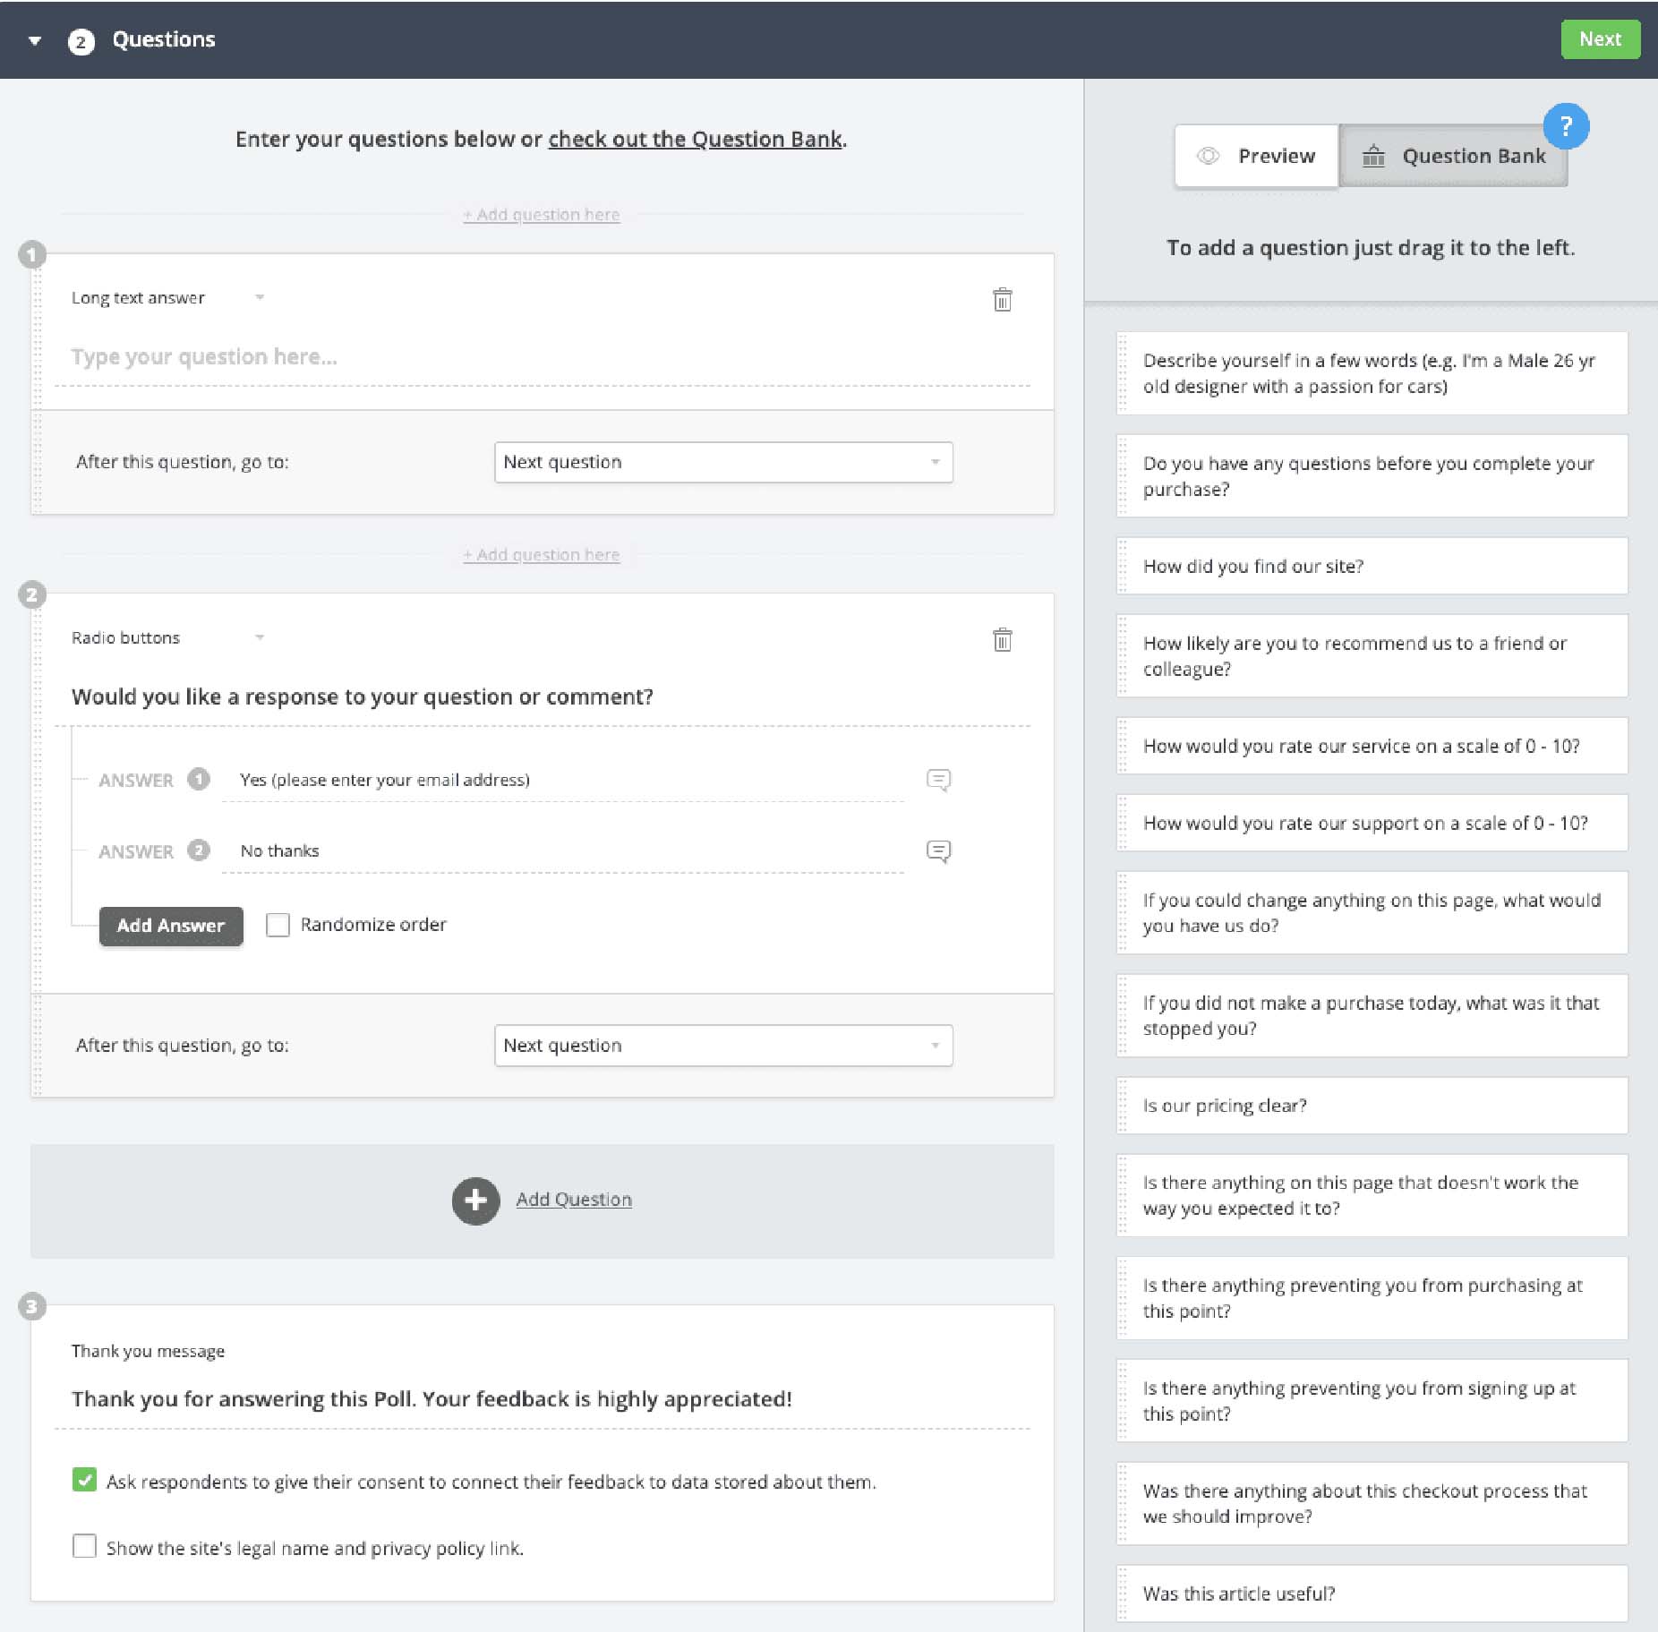1658x1632 pixels.
Task: Click drag handle beside 'Is our pricing clear?'
Action: (x=1124, y=1107)
